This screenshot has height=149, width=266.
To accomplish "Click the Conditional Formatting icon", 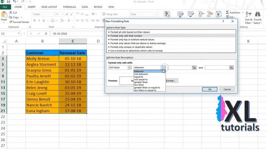I will [x=167, y=14].
